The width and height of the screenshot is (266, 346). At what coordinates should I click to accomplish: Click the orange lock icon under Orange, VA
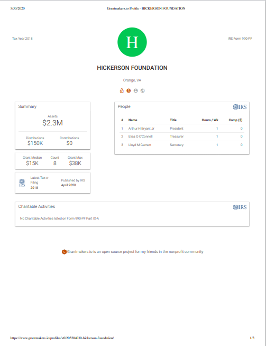pos(122,90)
